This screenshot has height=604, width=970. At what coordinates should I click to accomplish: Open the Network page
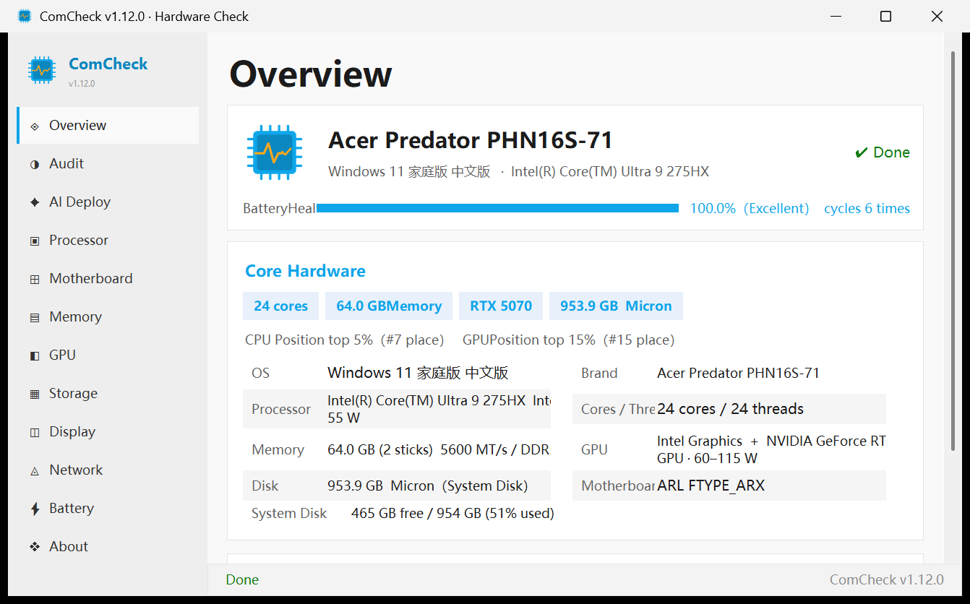coord(108,470)
